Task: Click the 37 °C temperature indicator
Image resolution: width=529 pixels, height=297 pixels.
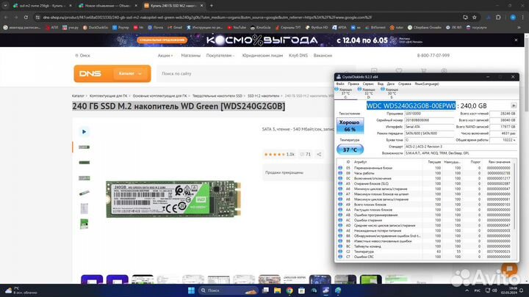Action: point(350,150)
